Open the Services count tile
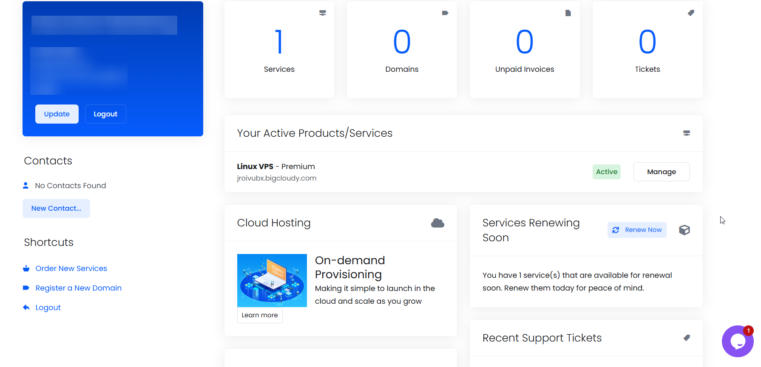Image resolution: width=761 pixels, height=367 pixels. [x=279, y=50]
